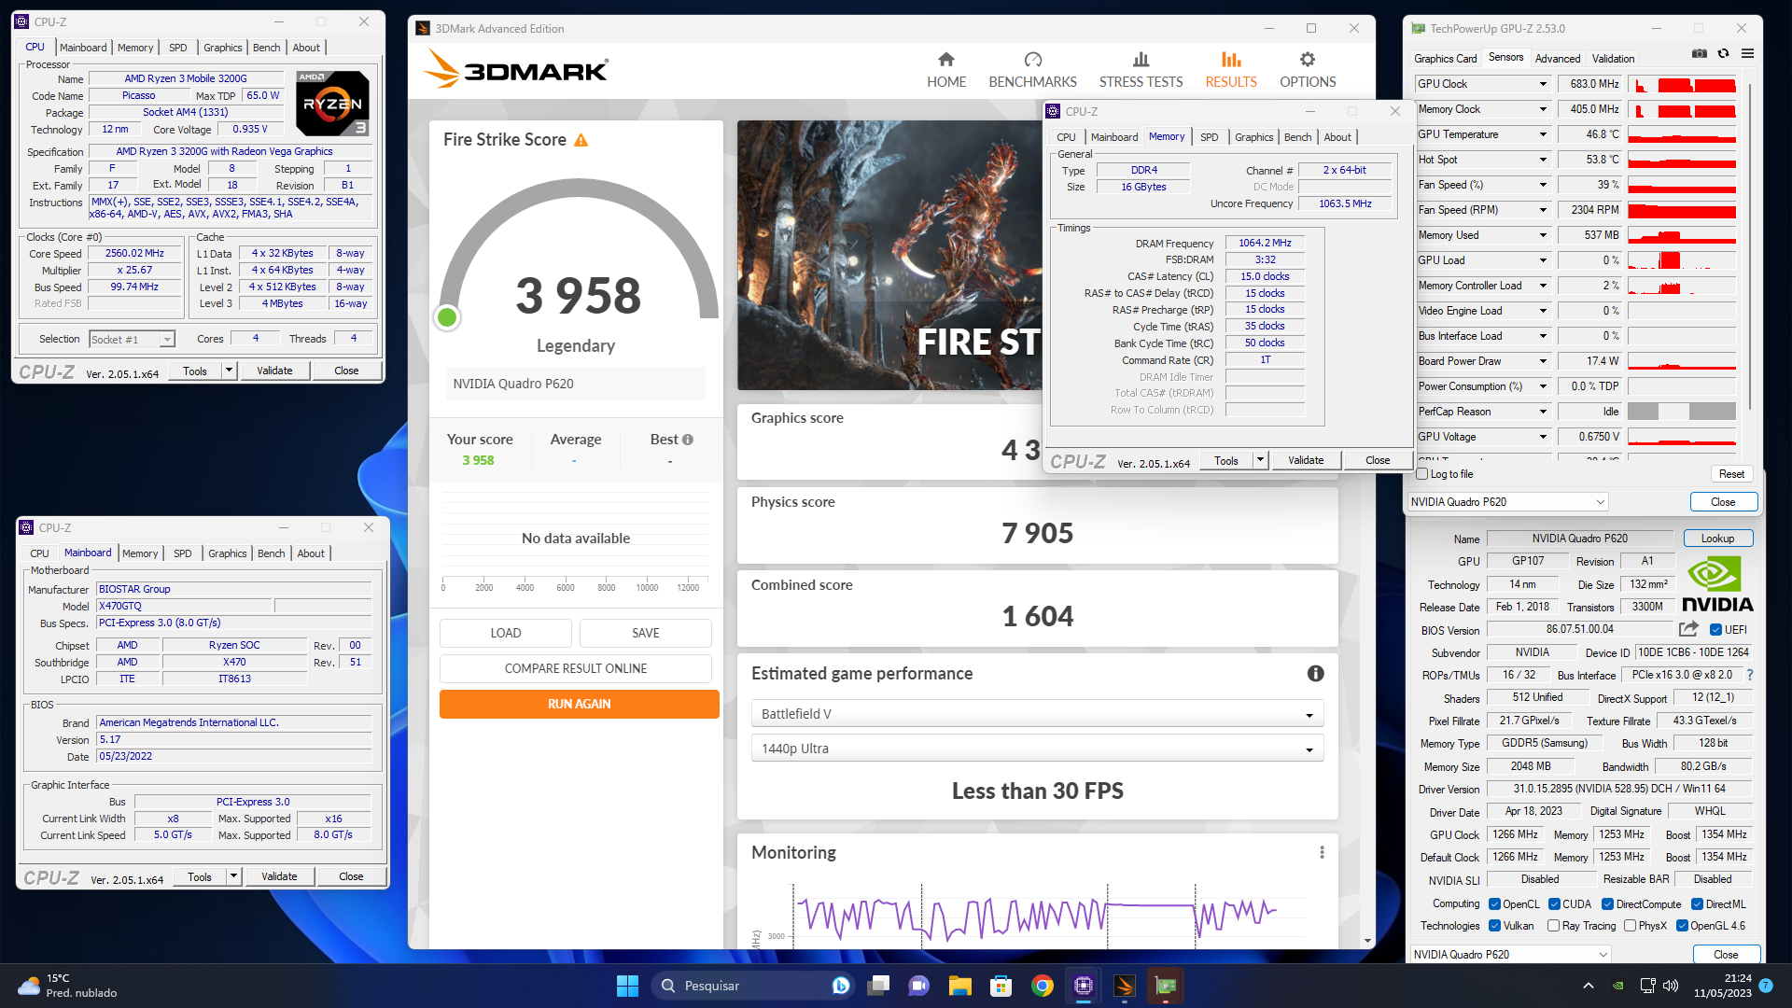Open the Validation tab in GPU-Z
The image size is (1792, 1008).
(1613, 58)
